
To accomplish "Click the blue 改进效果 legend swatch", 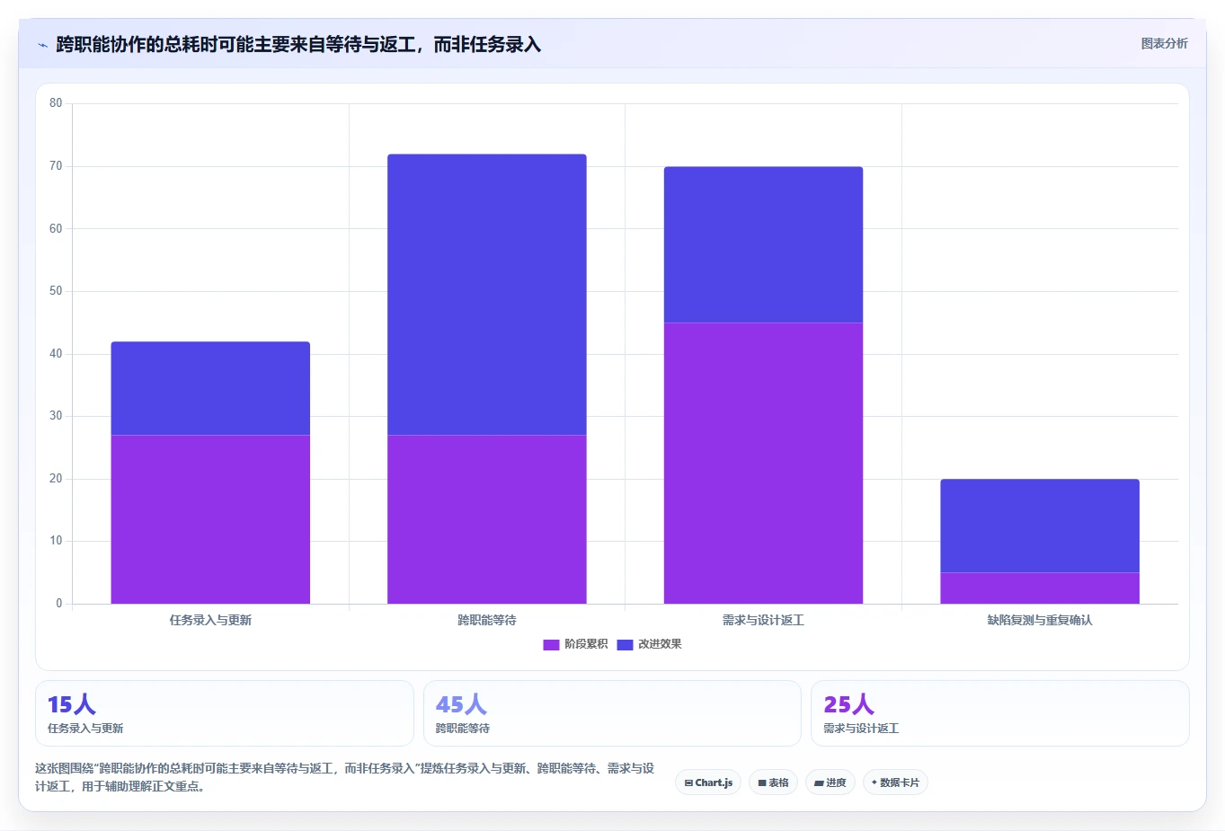I will tap(625, 645).
